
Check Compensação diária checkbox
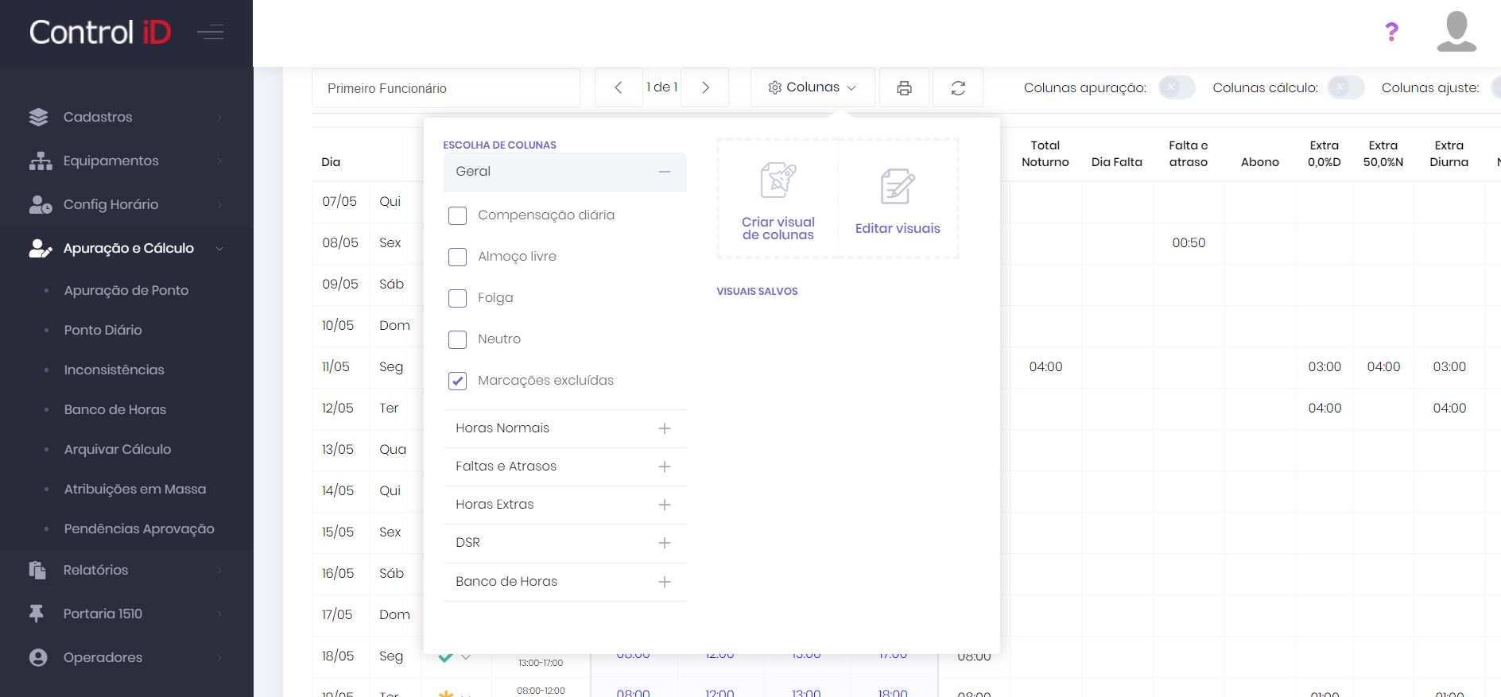[457, 215]
